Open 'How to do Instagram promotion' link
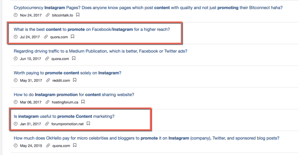This screenshot has height=155, width=308. [74, 95]
